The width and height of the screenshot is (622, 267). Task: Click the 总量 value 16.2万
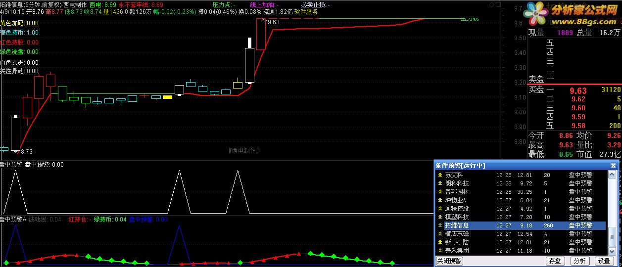[609, 33]
